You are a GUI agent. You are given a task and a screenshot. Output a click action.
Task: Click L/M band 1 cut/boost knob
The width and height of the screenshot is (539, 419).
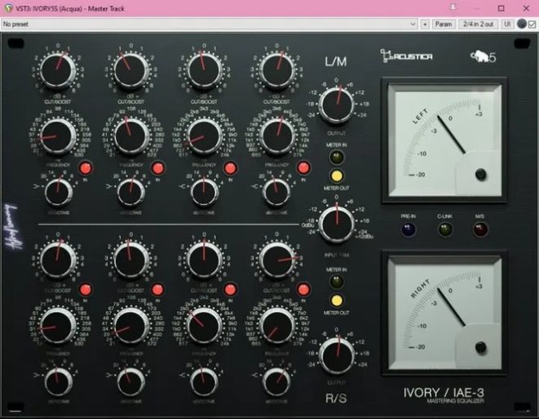[58, 70]
